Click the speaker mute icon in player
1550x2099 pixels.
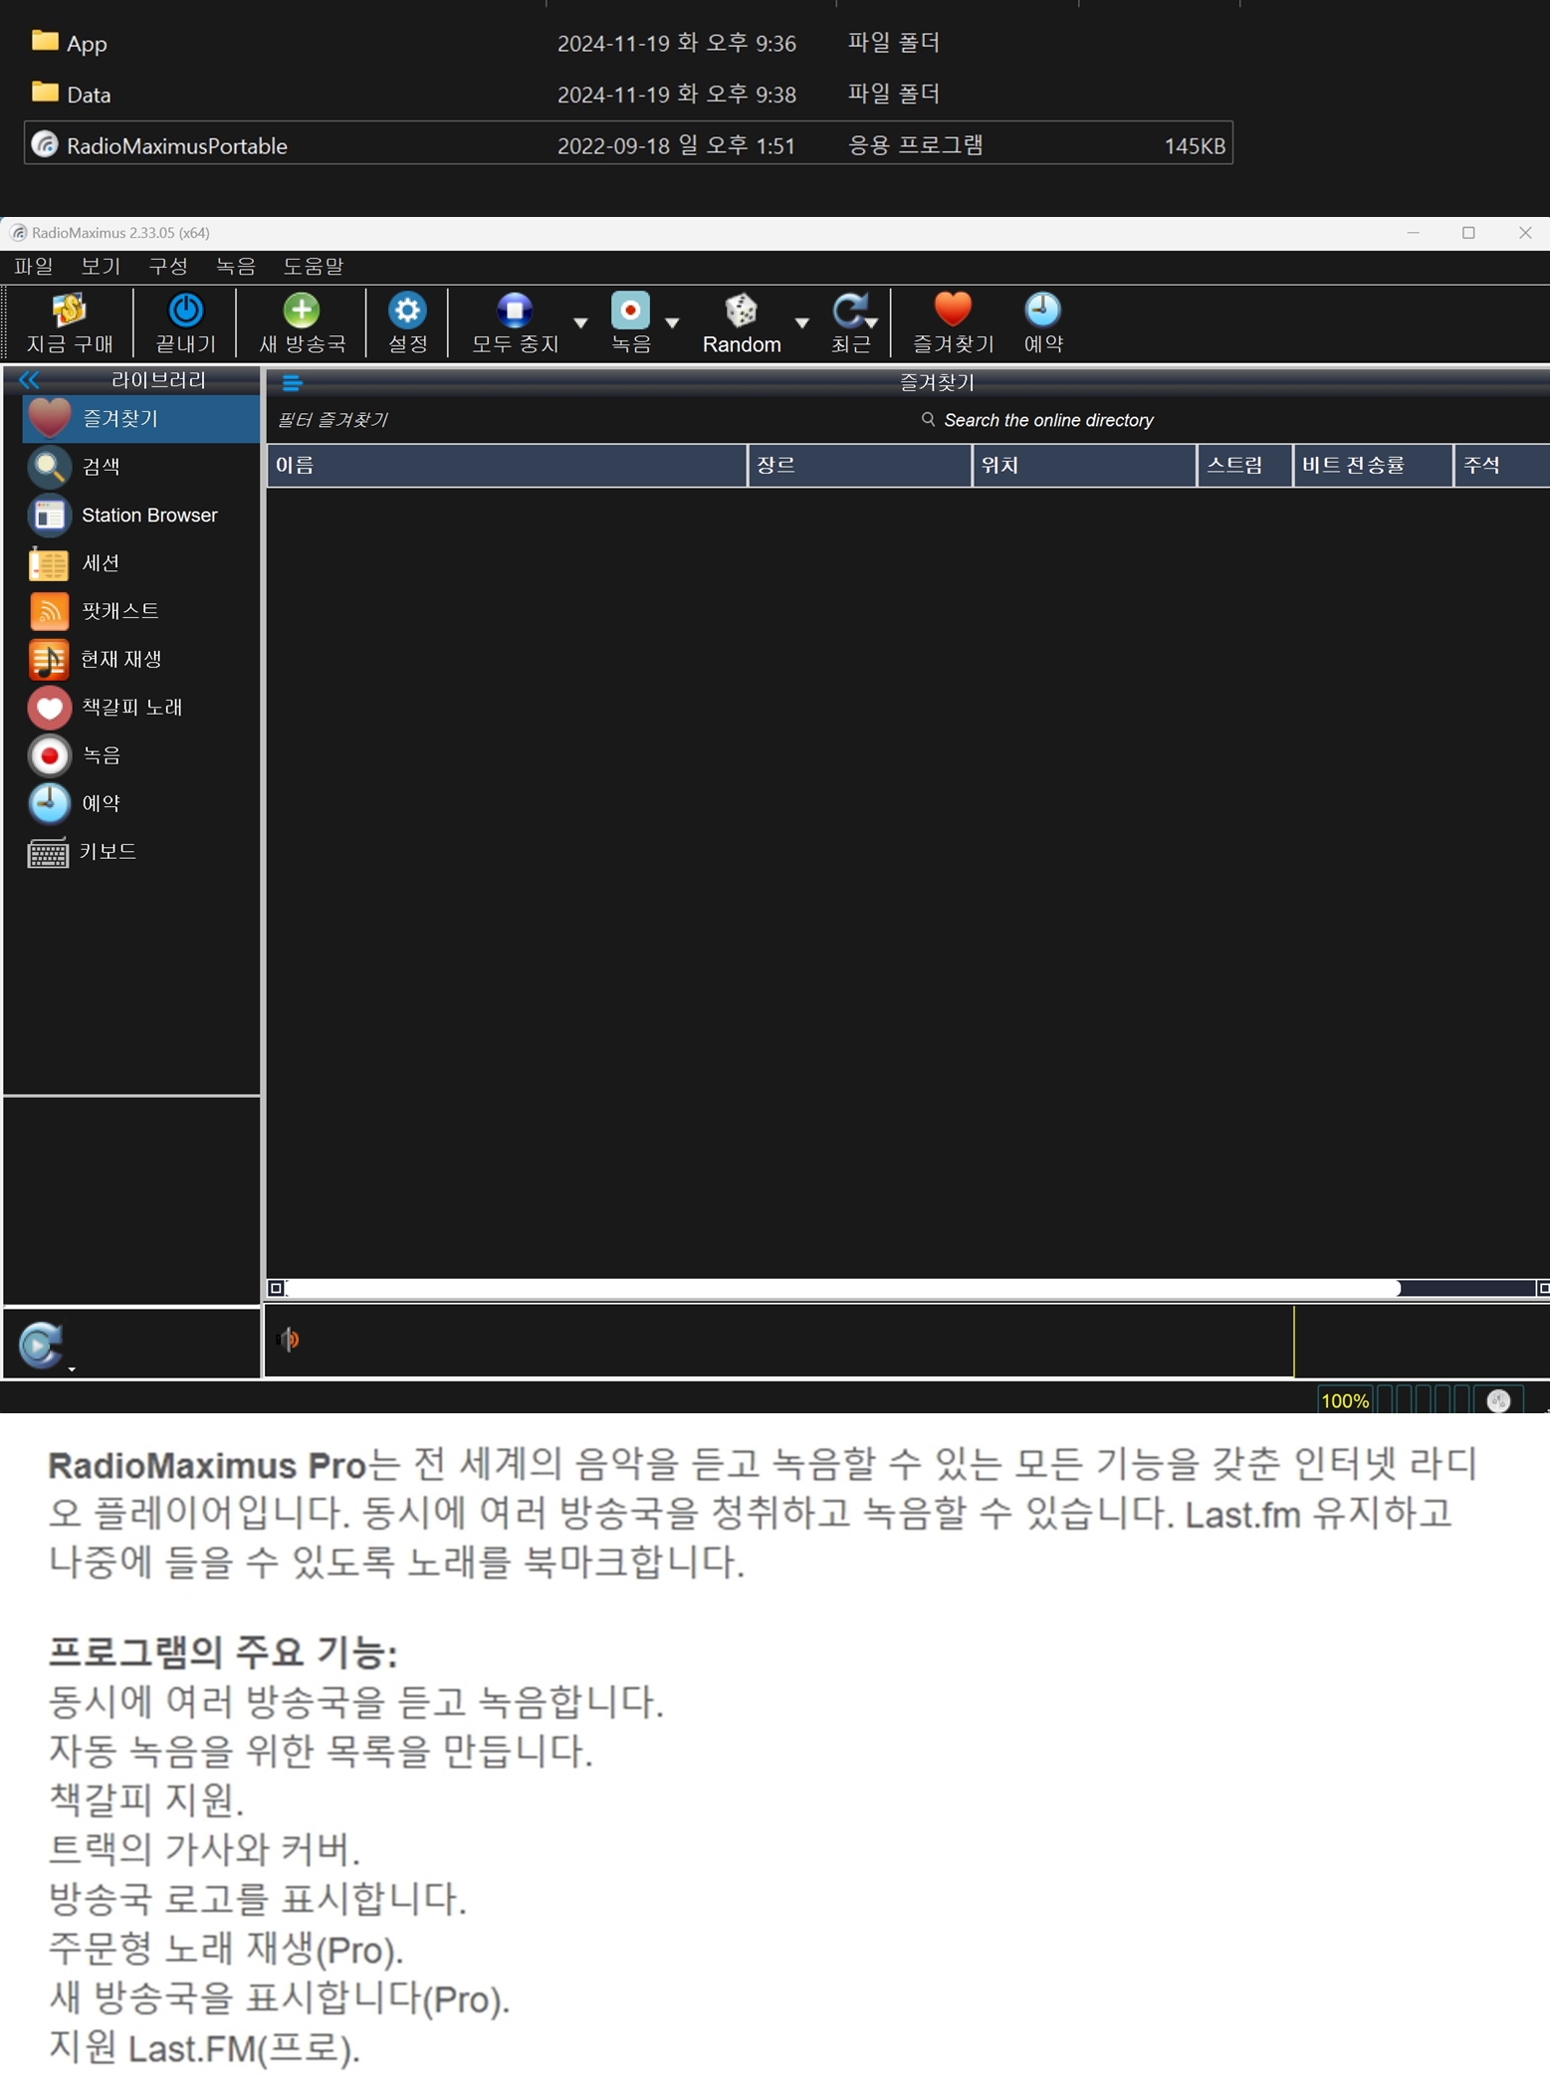(x=289, y=1340)
